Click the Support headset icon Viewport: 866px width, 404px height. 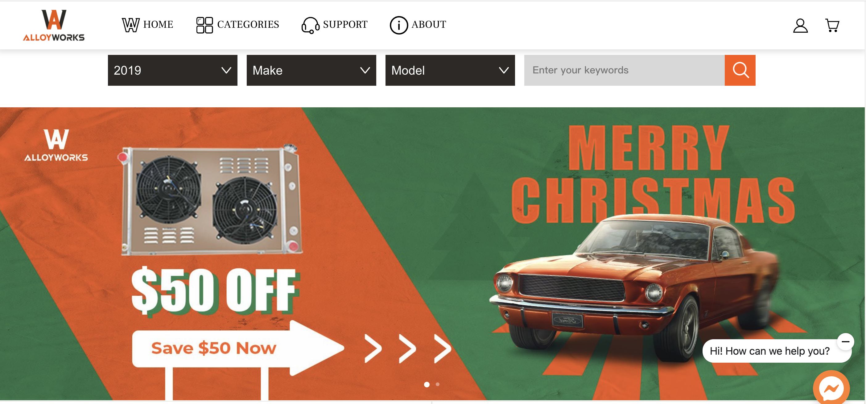[310, 25]
